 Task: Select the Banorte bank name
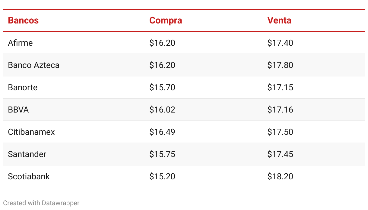pyautogui.click(x=23, y=87)
